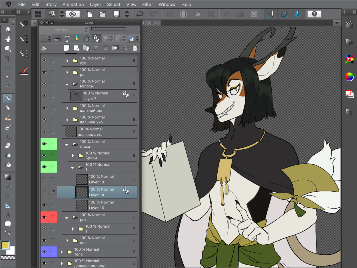The image size is (357, 268).
Task: Toggle visibility of рот folder
Action: point(44,217)
